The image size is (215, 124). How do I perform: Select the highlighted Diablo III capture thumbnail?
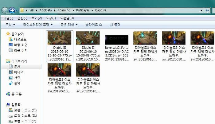tap(59, 38)
